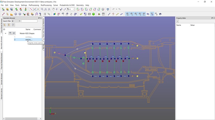Image resolution: width=215 pixels, height=120 pixels.
Task: Toggle second visibility eye for Master IGES Shapes
Action: pyautogui.click(x=14, y=33)
